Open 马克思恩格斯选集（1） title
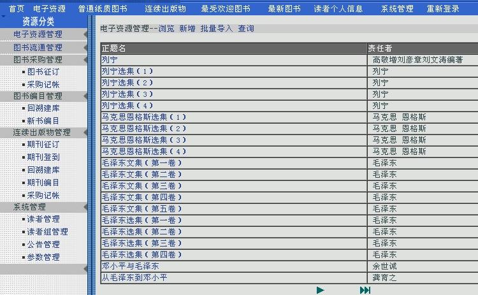Viewport: 478px width, 295px height. [x=144, y=117]
